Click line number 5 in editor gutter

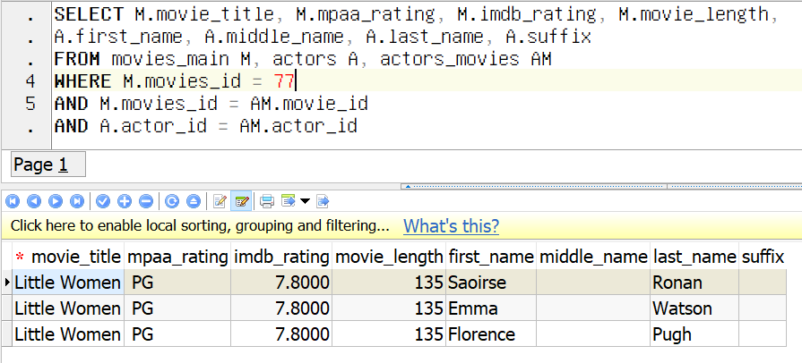(30, 104)
